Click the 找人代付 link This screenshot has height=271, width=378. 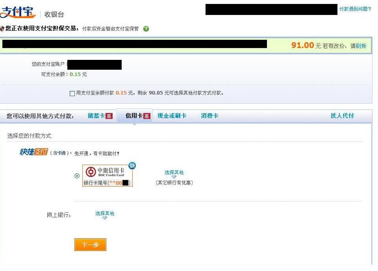[342, 116]
